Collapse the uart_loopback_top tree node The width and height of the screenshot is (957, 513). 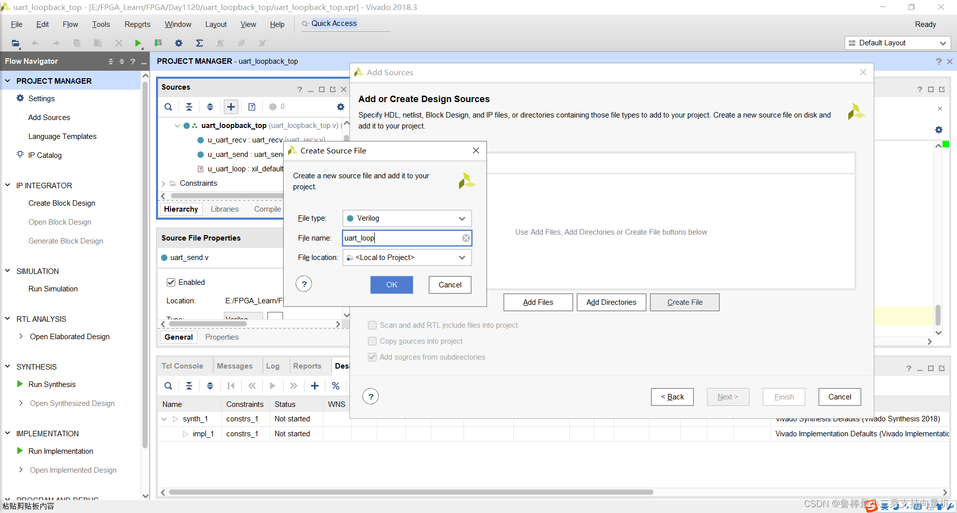pyautogui.click(x=177, y=126)
